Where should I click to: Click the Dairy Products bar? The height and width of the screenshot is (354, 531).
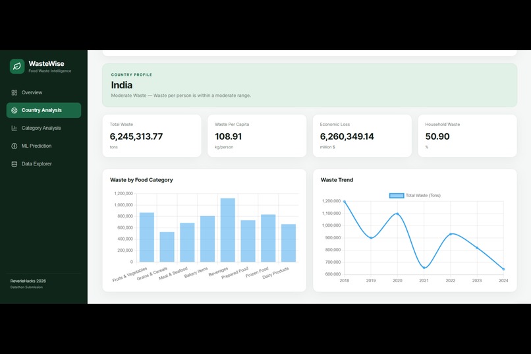(x=289, y=243)
